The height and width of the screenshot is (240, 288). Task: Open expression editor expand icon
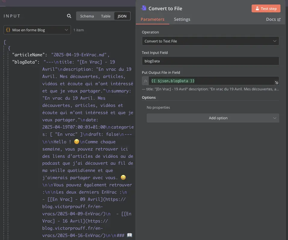[277, 83]
